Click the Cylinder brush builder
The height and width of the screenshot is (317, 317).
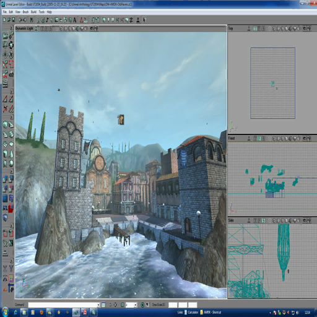[5, 154]
